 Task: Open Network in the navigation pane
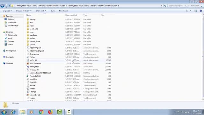[x=9, y=63]
